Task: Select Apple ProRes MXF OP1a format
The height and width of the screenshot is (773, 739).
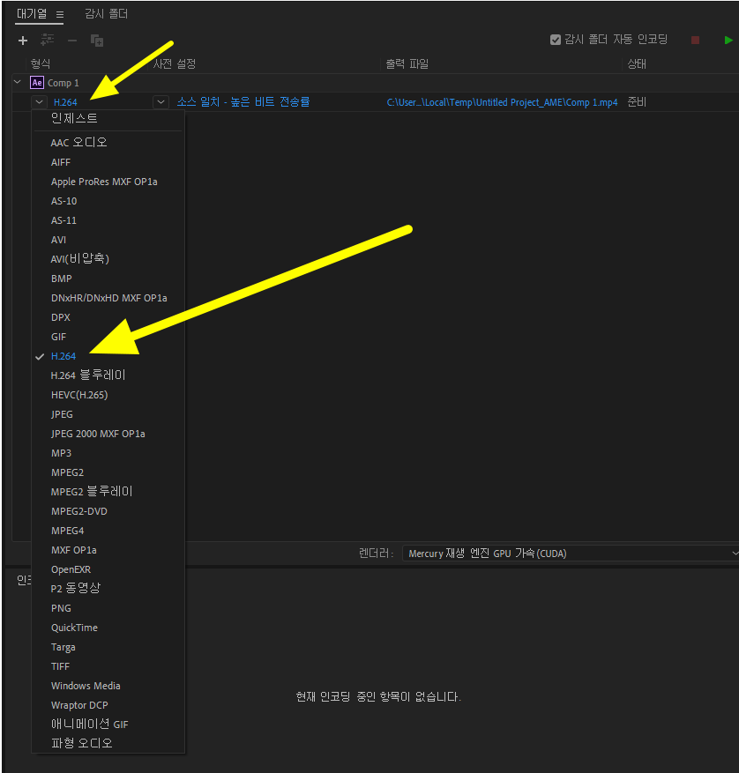Action: tap(108, 182)
